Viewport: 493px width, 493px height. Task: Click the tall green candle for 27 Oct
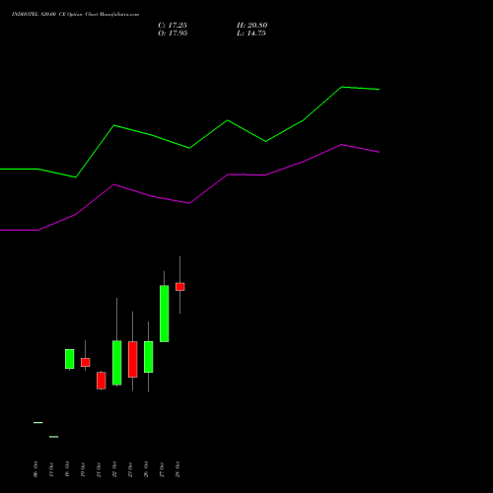click(x=165, y=314)
